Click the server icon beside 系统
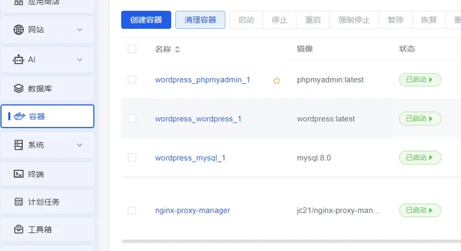 [x=18, y=145]
